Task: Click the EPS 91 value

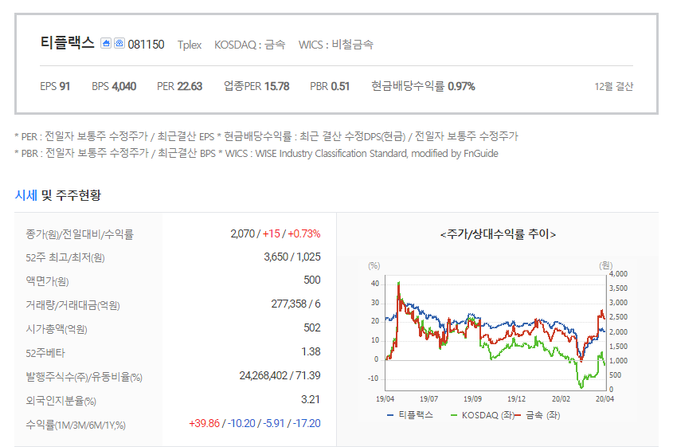Action: (55, 86)
